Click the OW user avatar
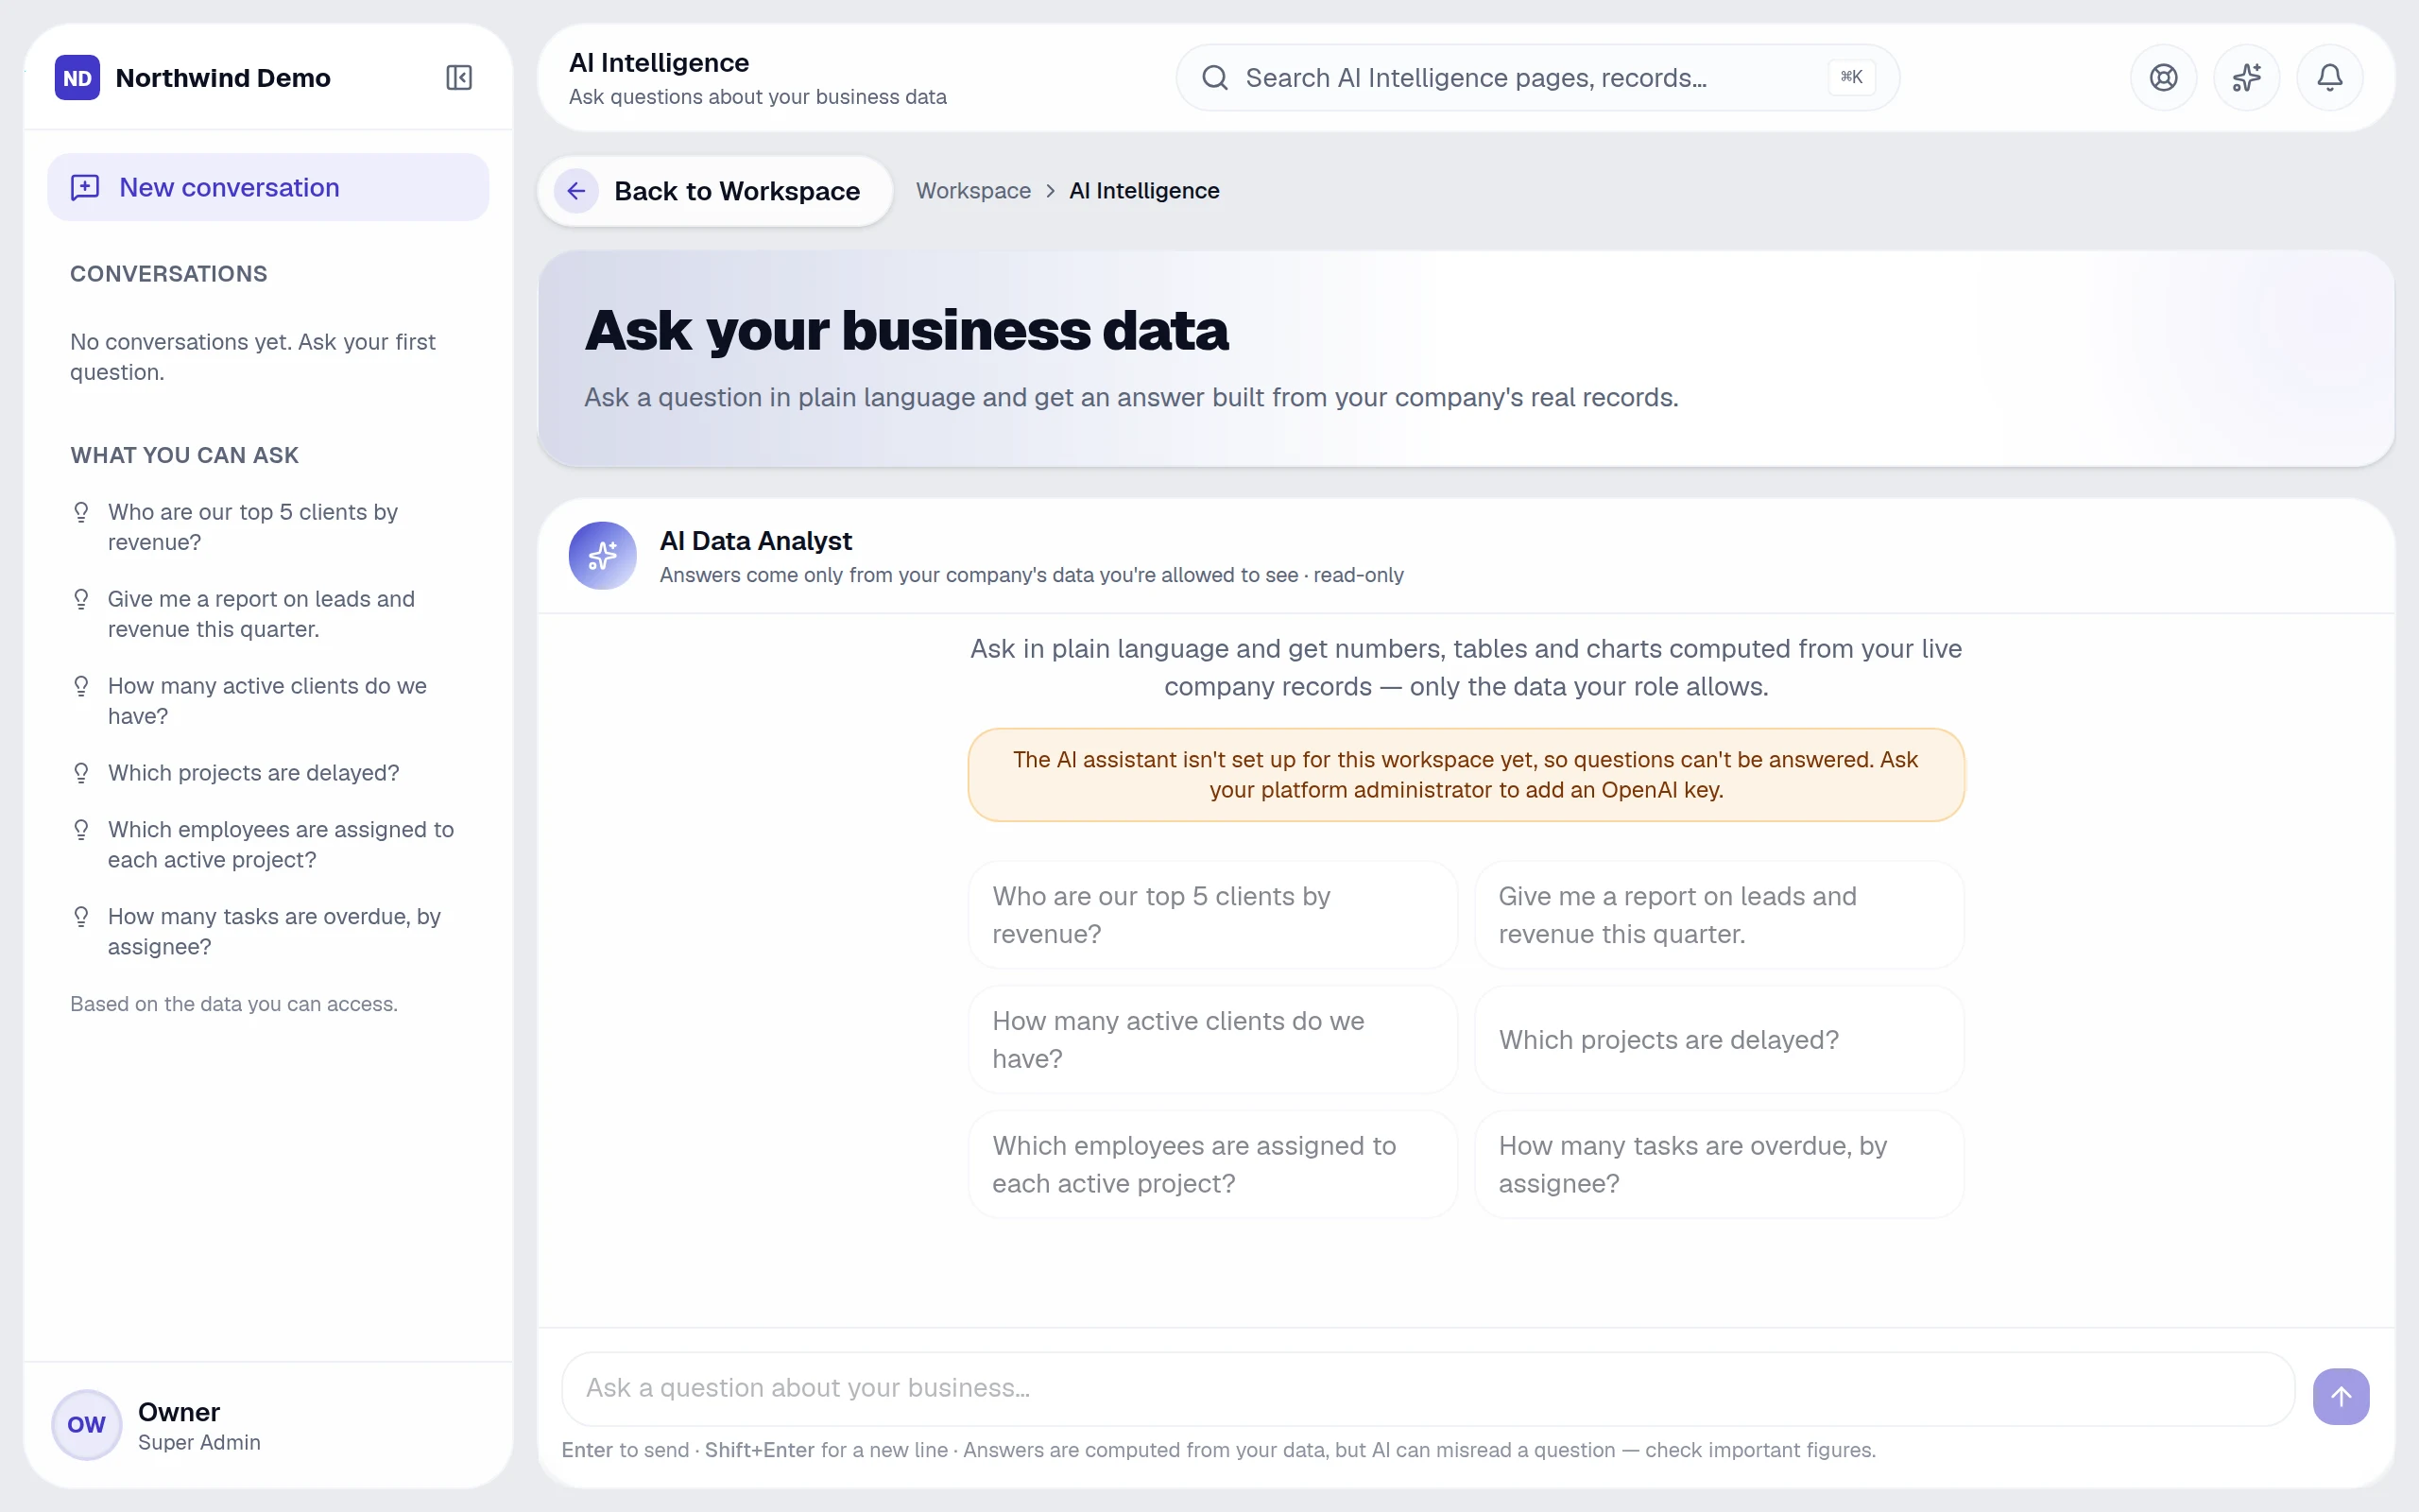 click(x=86, y=1424)
